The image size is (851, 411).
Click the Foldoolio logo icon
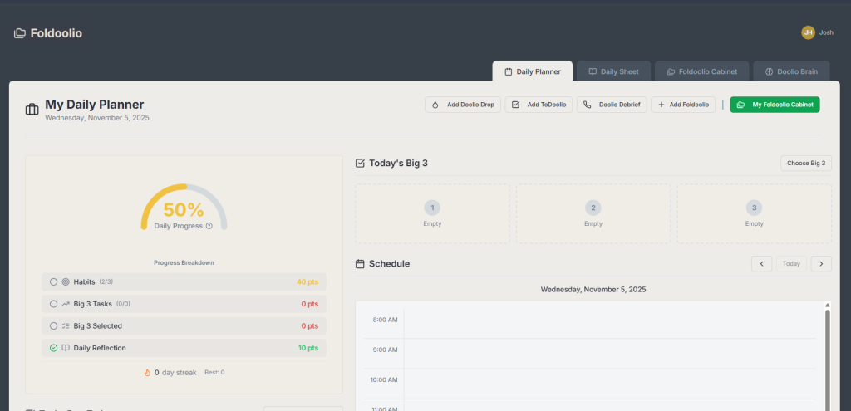pos(20,33)
